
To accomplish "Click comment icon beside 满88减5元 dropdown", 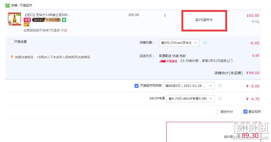I will tap(220, 86).
